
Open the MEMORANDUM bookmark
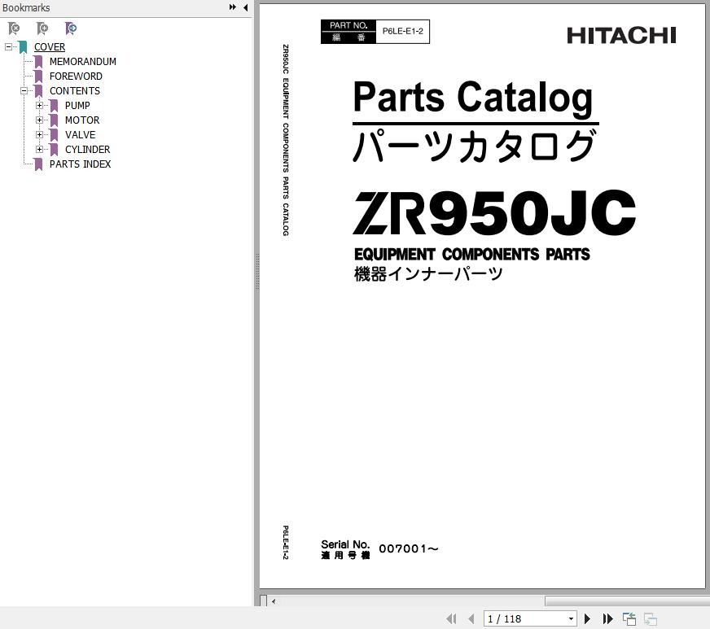coord(83,62)
